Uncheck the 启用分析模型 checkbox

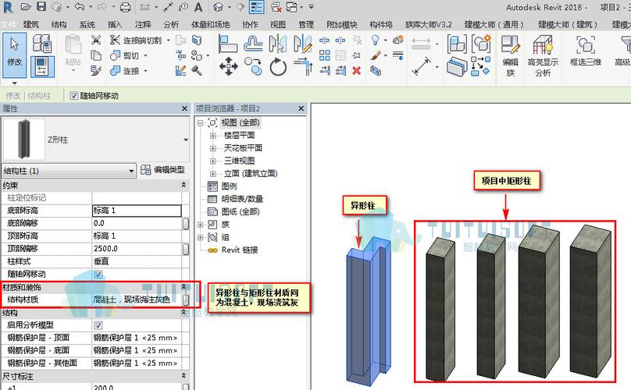click(x=98, y=324)
